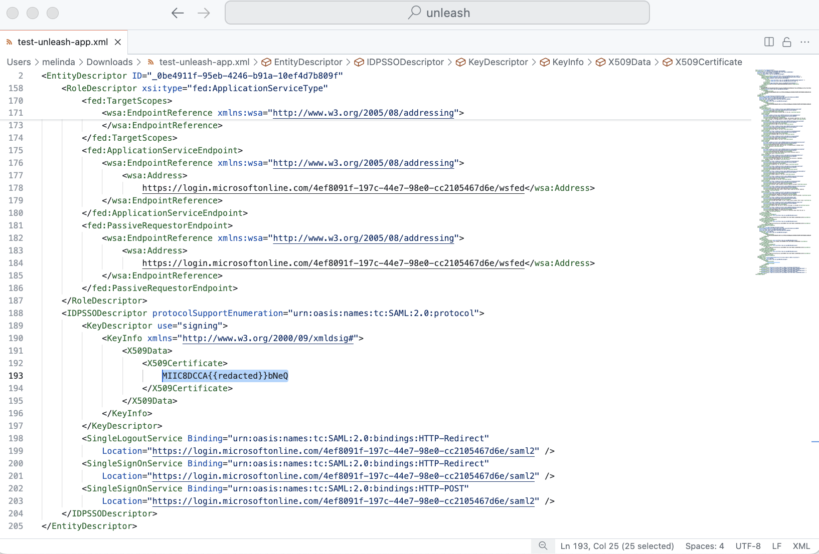Screen dimensions: 819x554
Task: Open the More Actions ellipsis menu
Action: [x=805, y=42]
